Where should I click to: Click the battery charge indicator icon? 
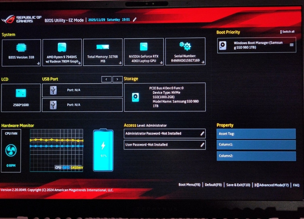103,150
